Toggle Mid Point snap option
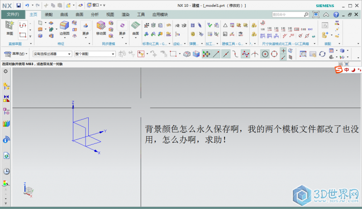 pyautogui.click(x=226, y=54)
